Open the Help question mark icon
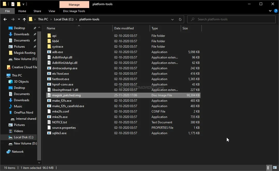279x171 pixels. pyautogui.click(x=276, y=11)
